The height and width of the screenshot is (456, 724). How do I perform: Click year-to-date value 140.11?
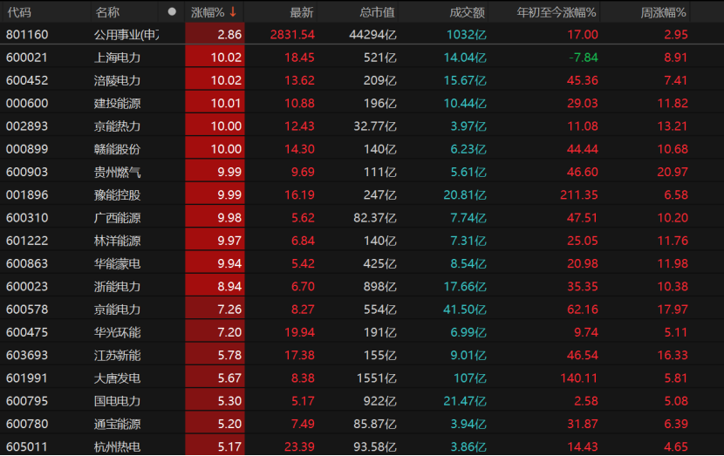pos(579,378)
